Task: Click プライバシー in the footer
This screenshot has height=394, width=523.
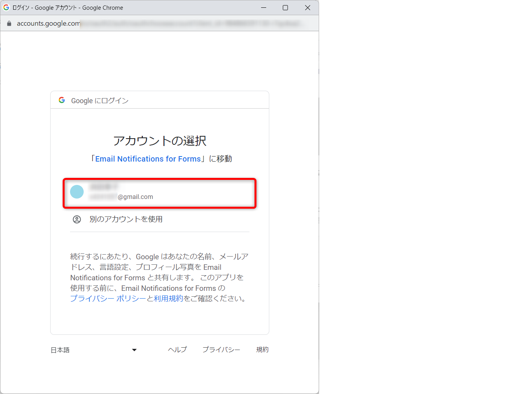Action: [221, 350]
